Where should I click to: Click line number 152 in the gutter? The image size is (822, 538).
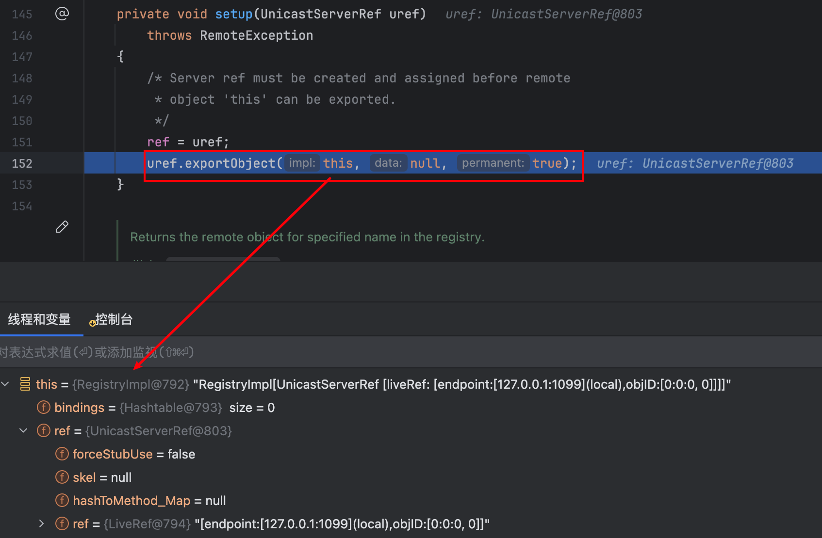[22, 163]
